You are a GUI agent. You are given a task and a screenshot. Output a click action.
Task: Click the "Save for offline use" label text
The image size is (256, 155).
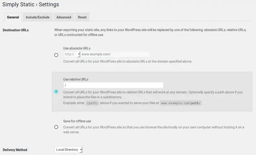point(77,121)
